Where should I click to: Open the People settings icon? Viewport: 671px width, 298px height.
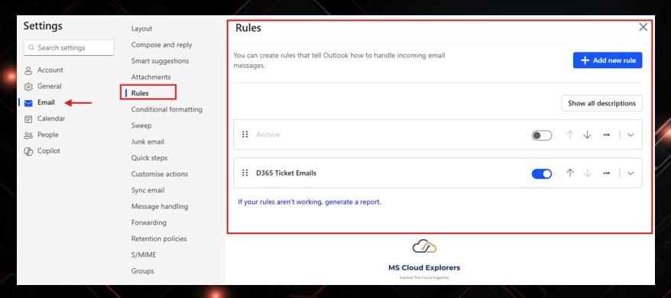(x=28, y=135)
